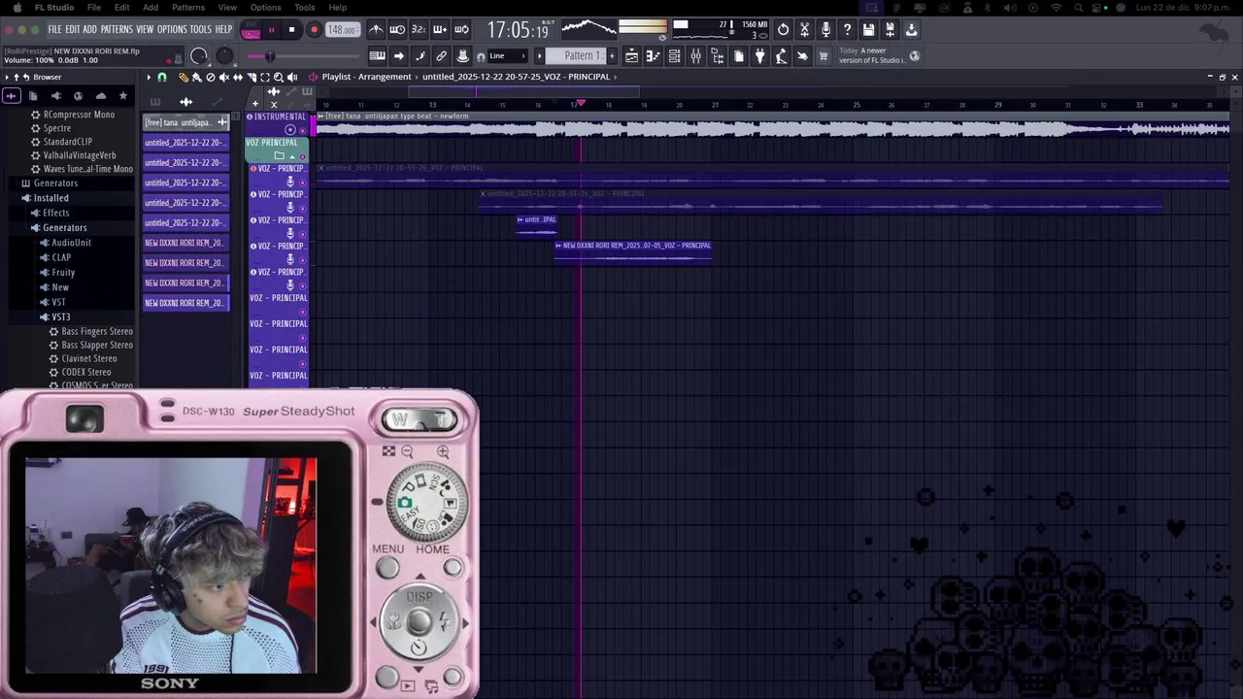The height and width of the screenshot is (699, 1243).
Task: Expand the Effects folder in browser
Action: (55, 213)
